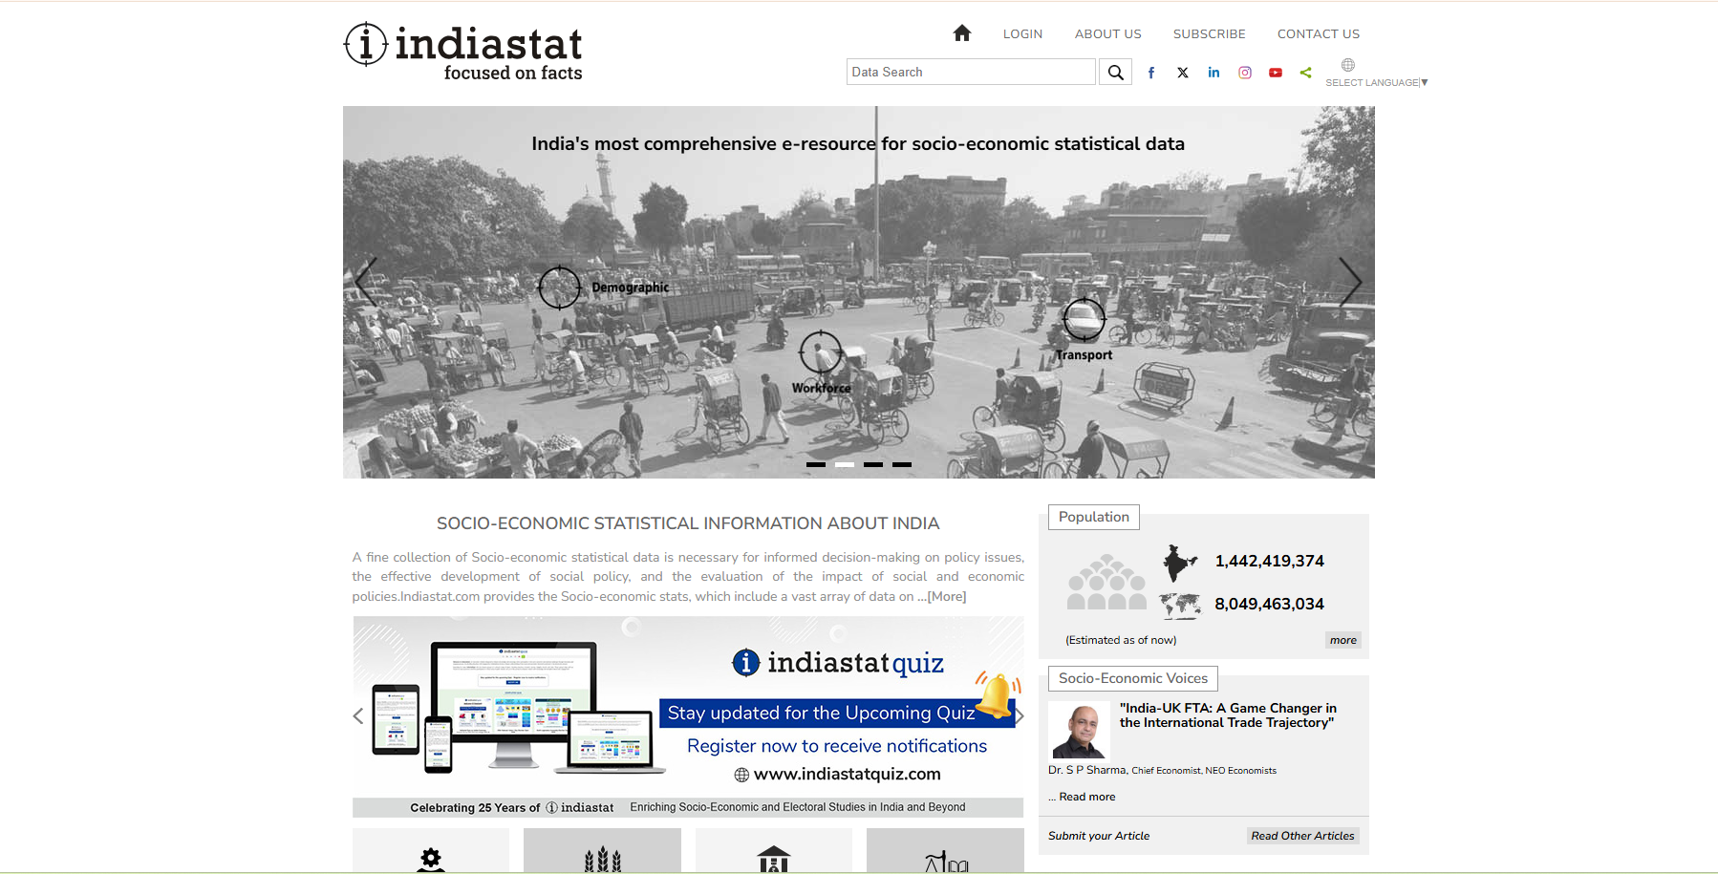Advance hero slider with right arrow
Screen dimensions: 1718x874
tap(1349, 282)
